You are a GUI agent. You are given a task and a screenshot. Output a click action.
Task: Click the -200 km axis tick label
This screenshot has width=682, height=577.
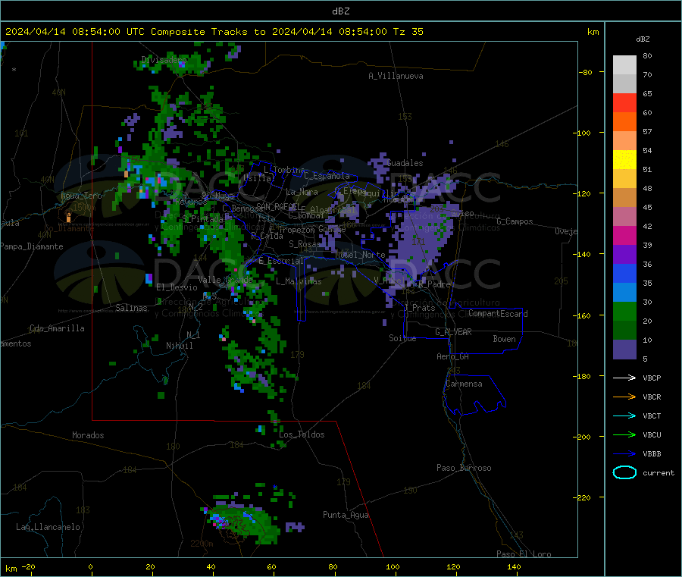click(581, 437)
